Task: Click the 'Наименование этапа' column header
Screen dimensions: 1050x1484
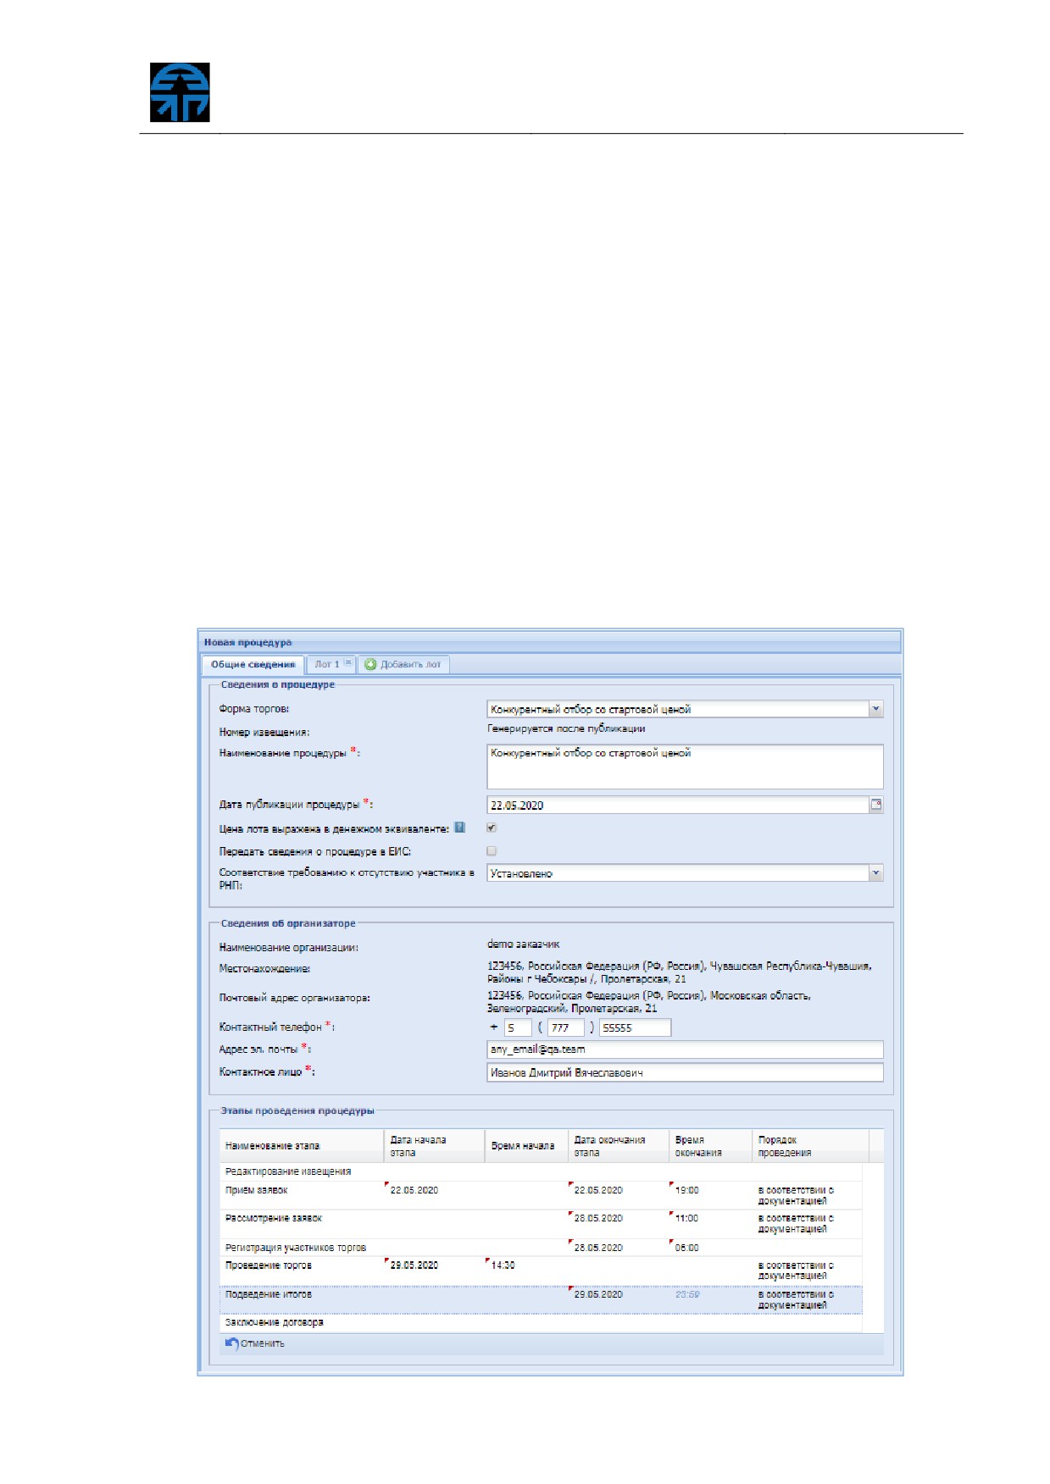Action: (x=302, y=1146)
